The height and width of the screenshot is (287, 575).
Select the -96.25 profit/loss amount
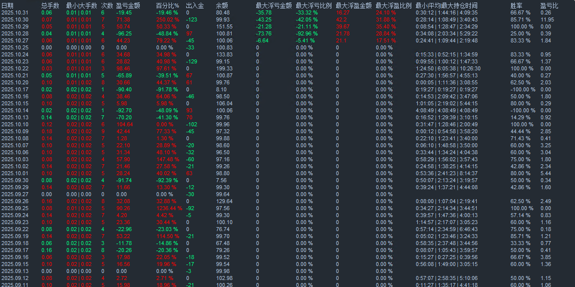click(124, 33)
